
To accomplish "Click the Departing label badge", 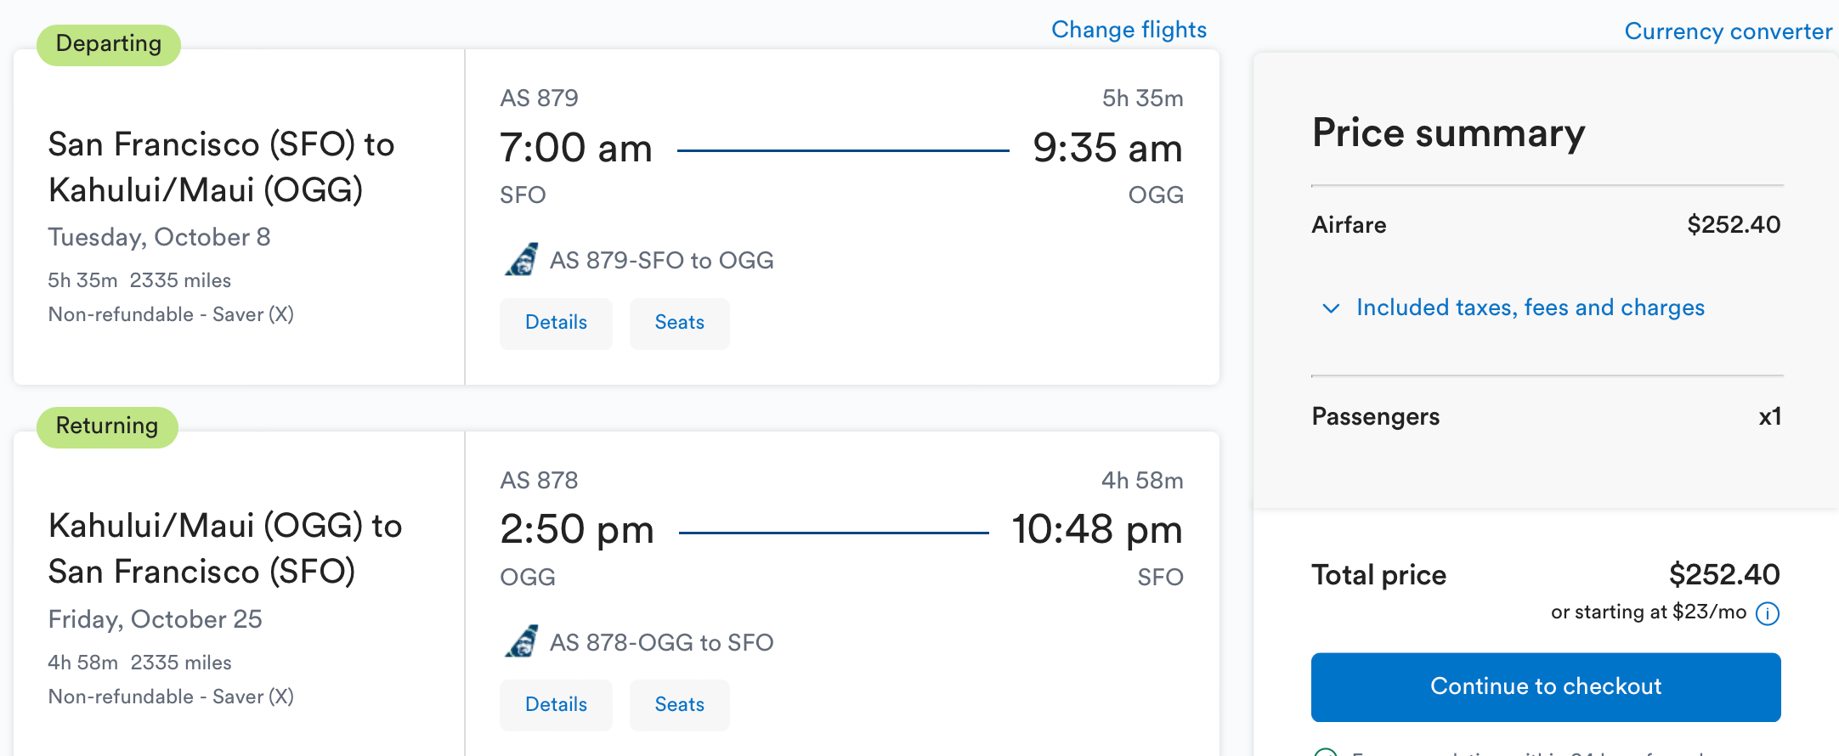I will [109, 44].
